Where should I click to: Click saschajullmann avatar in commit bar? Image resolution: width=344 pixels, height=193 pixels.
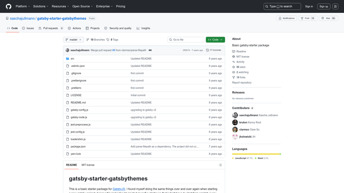(x=68, y=50)
